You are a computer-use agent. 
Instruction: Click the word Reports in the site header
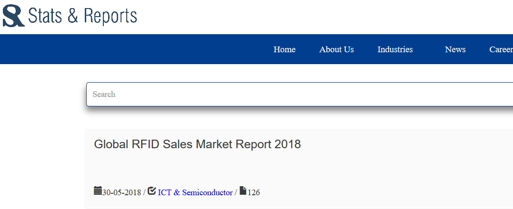[110, 16]
